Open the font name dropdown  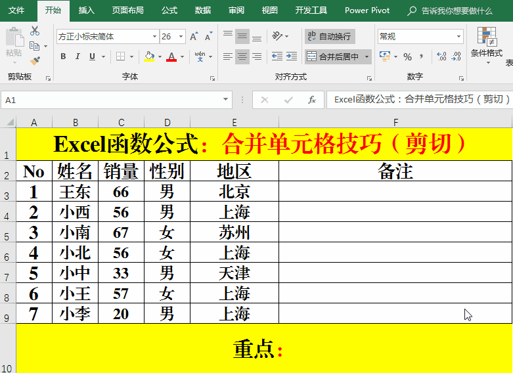[154, 37]
